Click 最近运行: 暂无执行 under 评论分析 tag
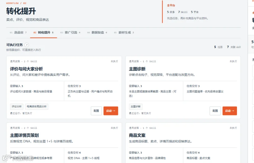The height and width of the screenshot is (163, 254). (x=21, y=113)
